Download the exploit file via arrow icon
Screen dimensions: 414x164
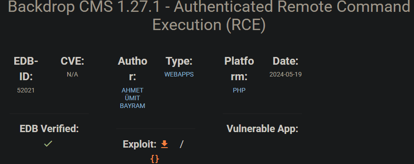[165, 144]
